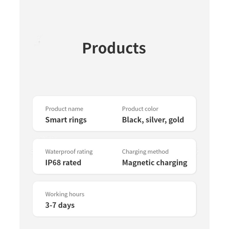Click the Waterproof rating label
Image resolution: width=229 pixels, height=229 pixels.
click(x=69, y=151)
